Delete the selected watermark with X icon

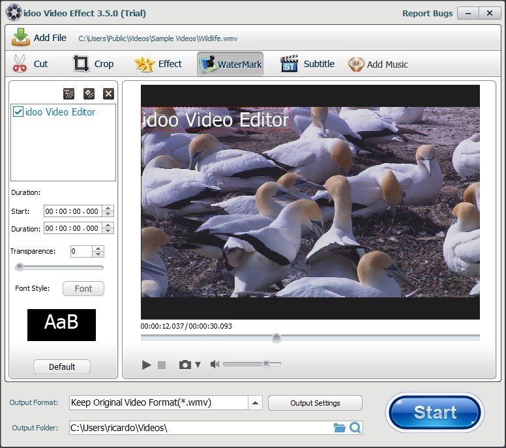coord(108,94)
